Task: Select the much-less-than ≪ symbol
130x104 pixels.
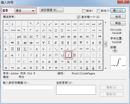Action: click(100, 67)
